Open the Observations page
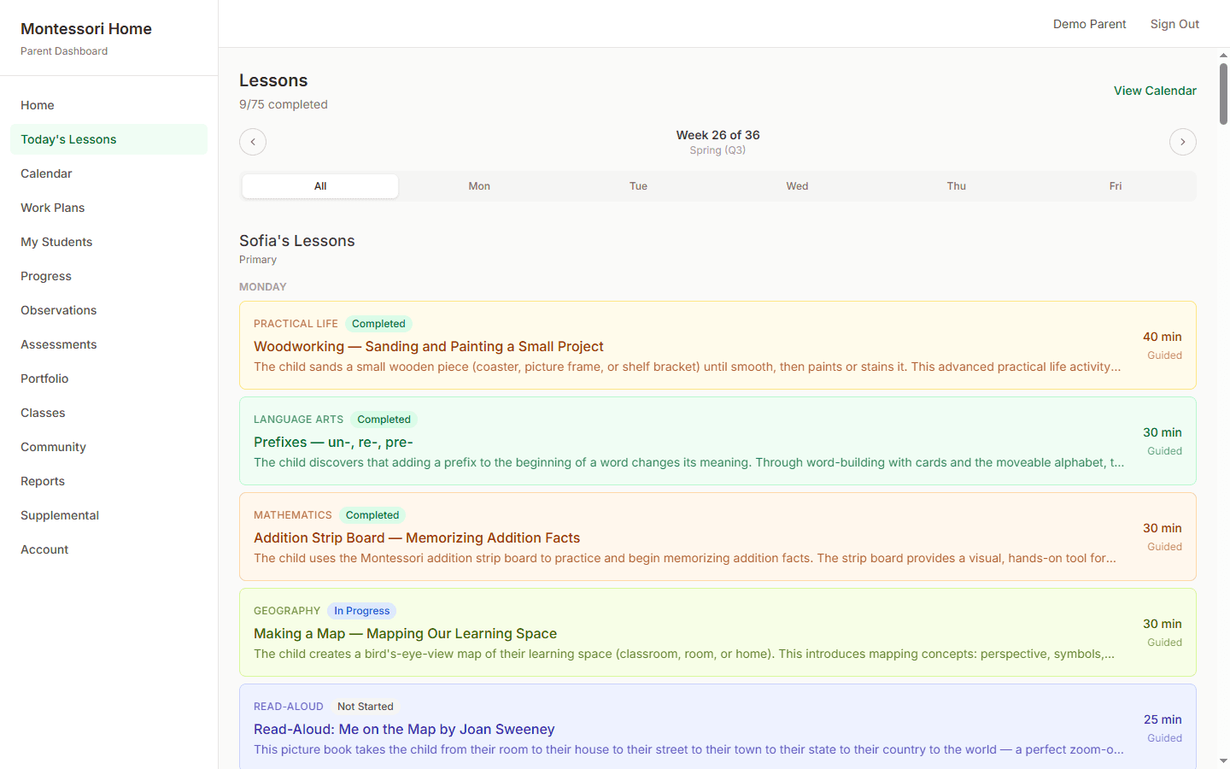Image resolution: width=1230 pixels, height=769 pixels. (x=58, y=310)
